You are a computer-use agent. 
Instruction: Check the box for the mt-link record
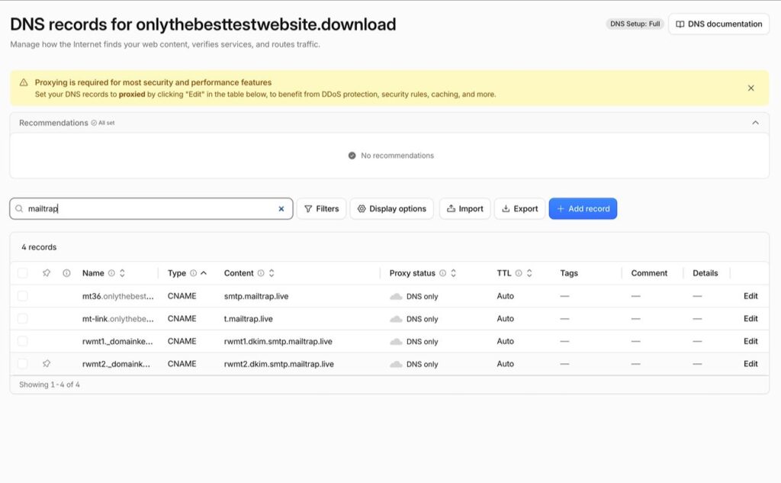(22, 318)
